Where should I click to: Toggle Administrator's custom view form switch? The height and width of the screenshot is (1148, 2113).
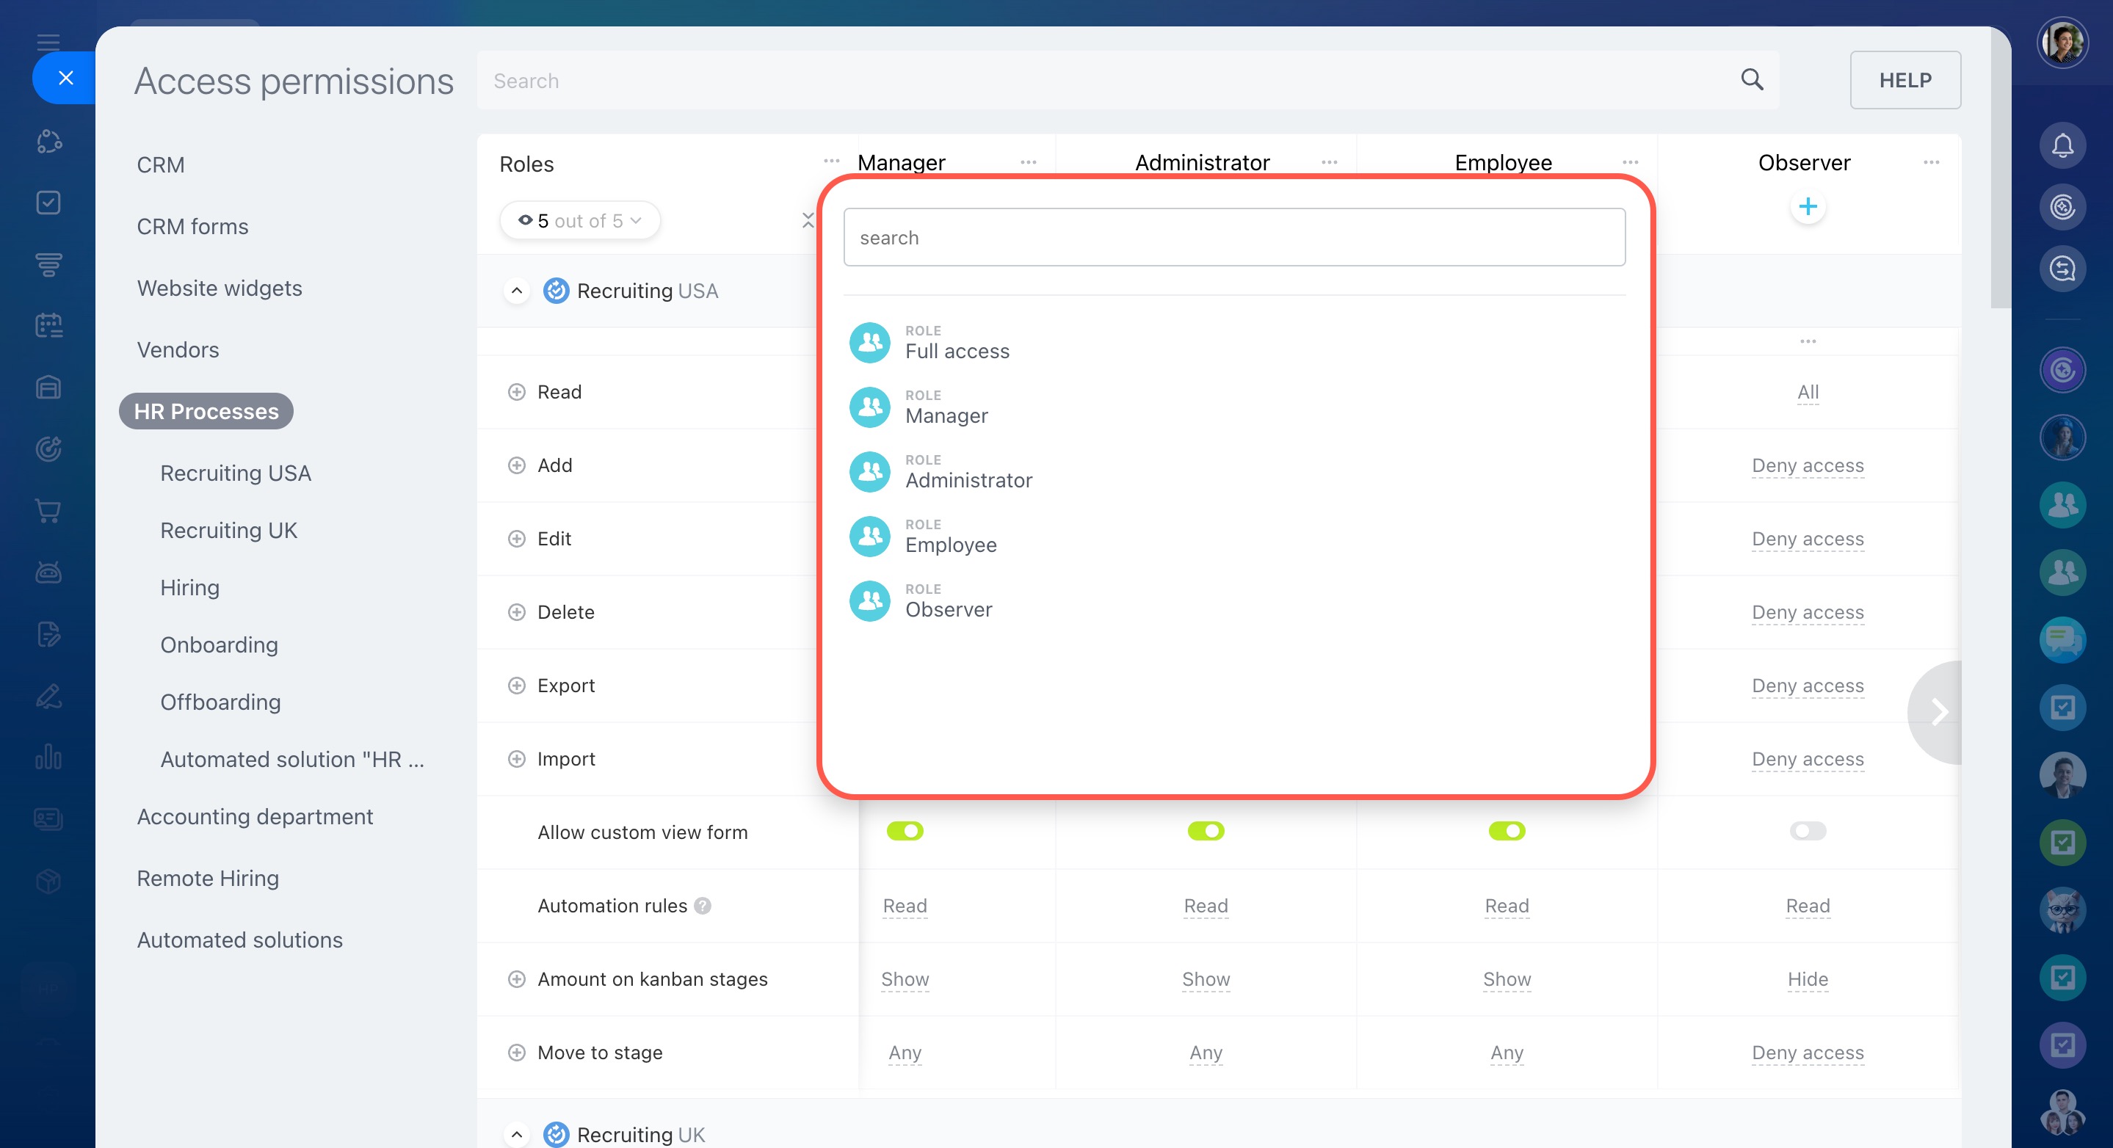(1205, 831)
